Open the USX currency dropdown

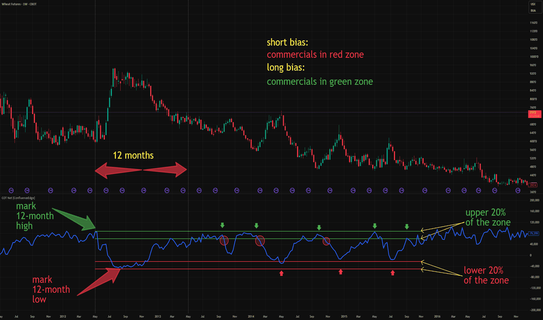point(533,4)
